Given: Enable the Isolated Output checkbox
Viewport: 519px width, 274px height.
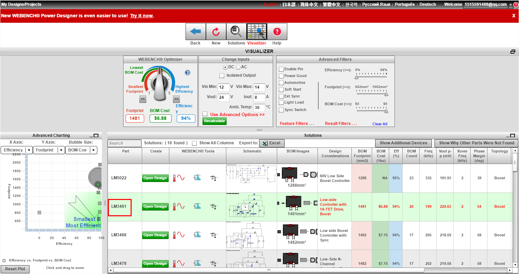Looking at the screenshot, I should click(x=222, y=75).
